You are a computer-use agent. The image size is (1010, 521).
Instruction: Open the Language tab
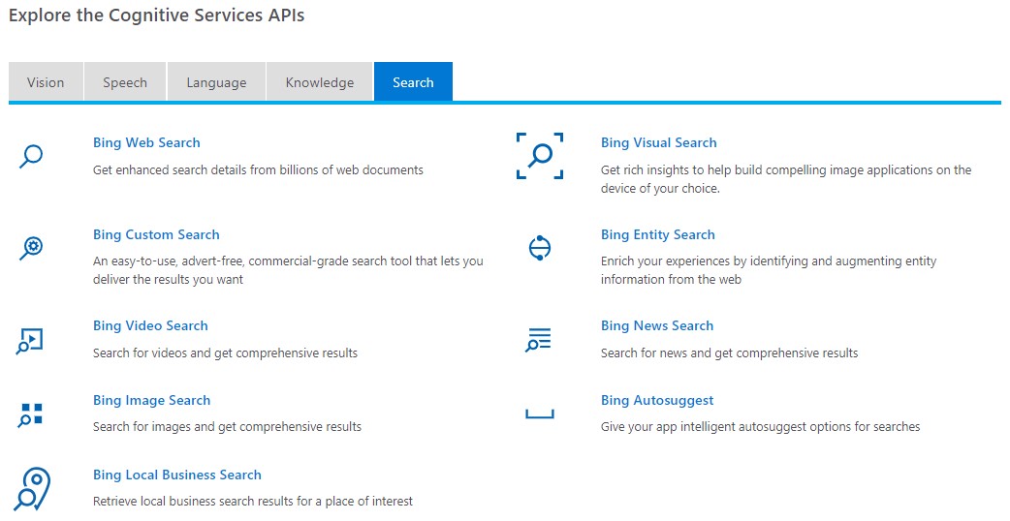pyautogui.click(x=216, y=82)
